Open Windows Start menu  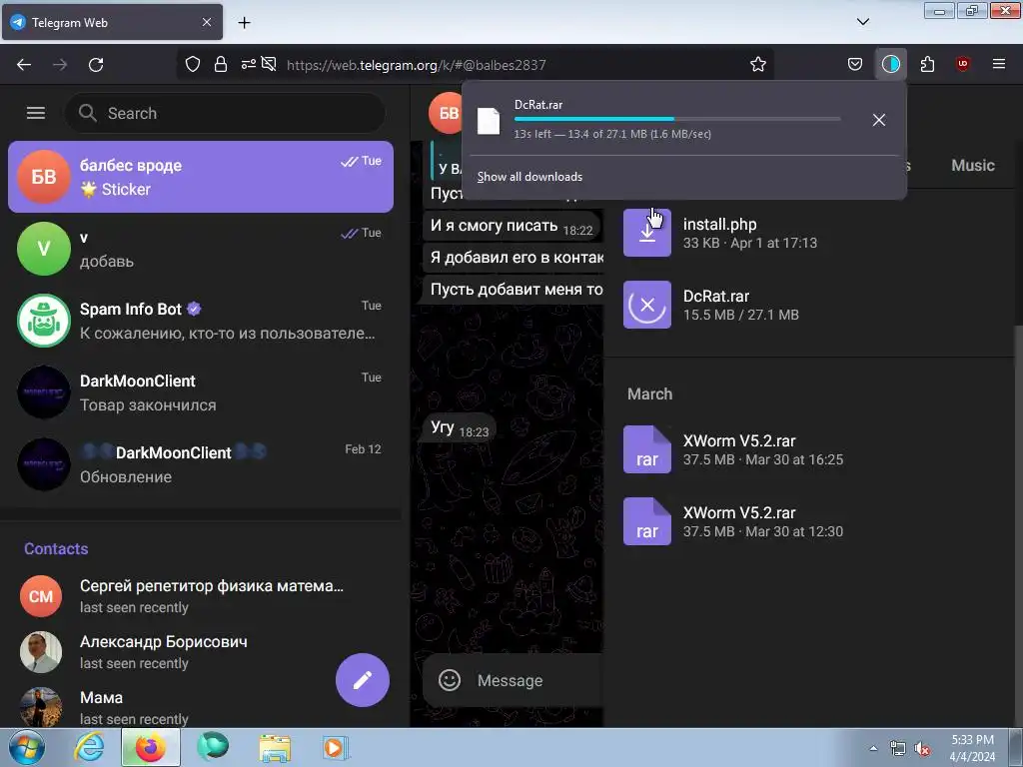coord(25,747)
